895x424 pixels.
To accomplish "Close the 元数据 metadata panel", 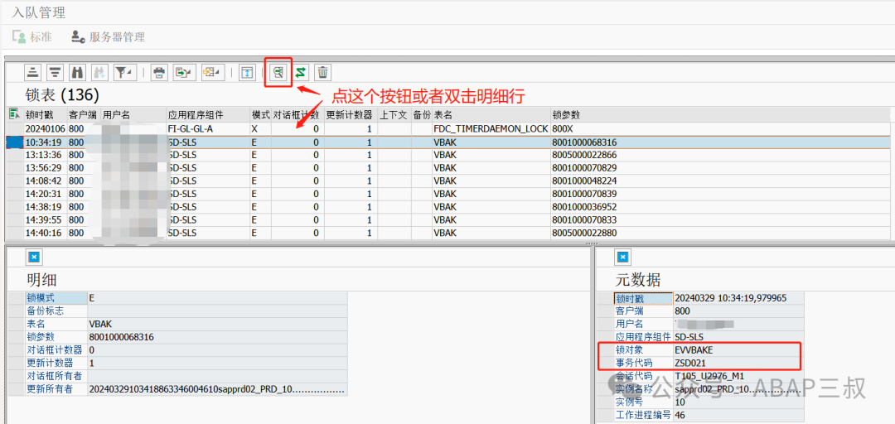I will click(x=623, y=258).
